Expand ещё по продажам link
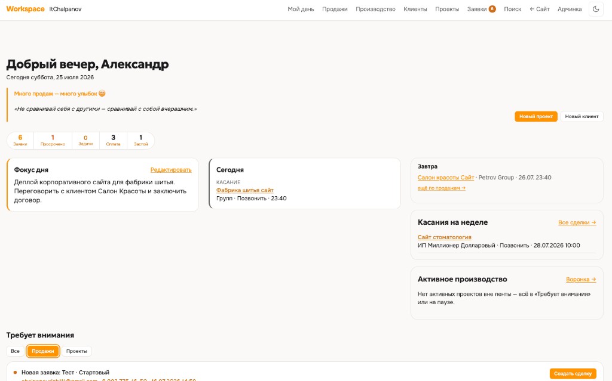 click(442, 188)
